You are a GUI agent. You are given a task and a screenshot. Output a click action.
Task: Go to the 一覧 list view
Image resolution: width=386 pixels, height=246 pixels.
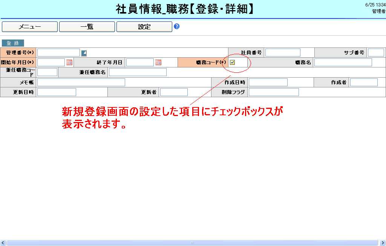click(87, 27)
